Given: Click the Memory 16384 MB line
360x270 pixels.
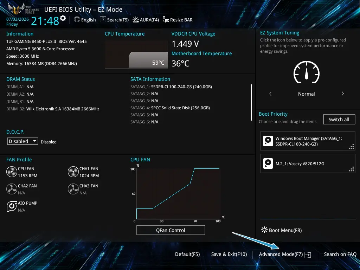Looking at the screenshot, I should (41, 63).
